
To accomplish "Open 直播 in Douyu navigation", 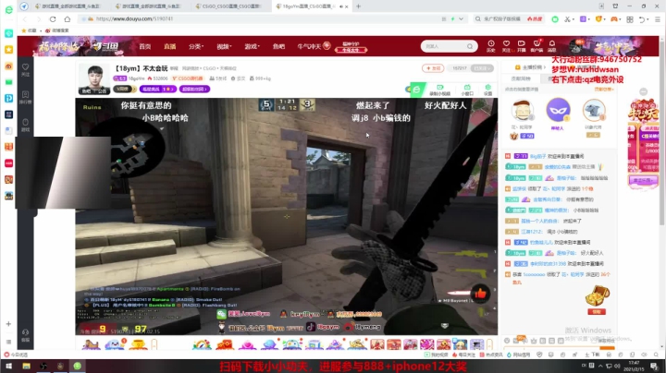I will (x=170, y=46).
